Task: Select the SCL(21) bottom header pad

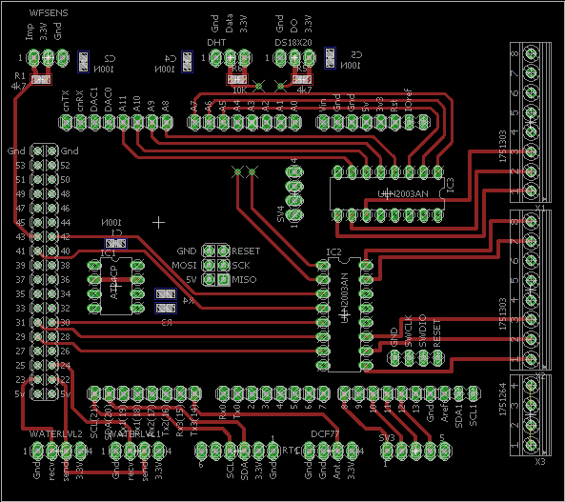Action: (94, 393)
